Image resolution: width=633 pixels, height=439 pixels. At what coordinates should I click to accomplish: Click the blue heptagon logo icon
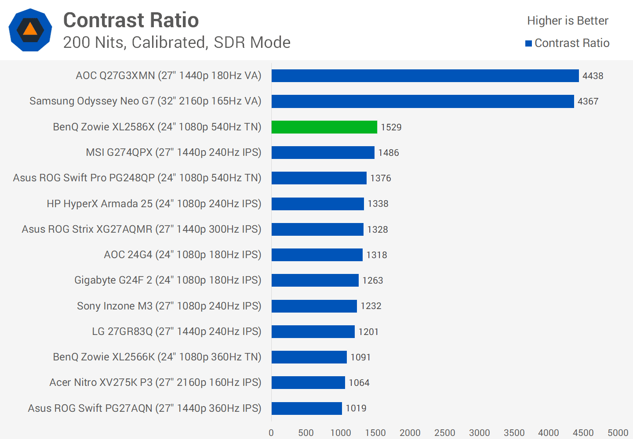[x=30, y=30]
